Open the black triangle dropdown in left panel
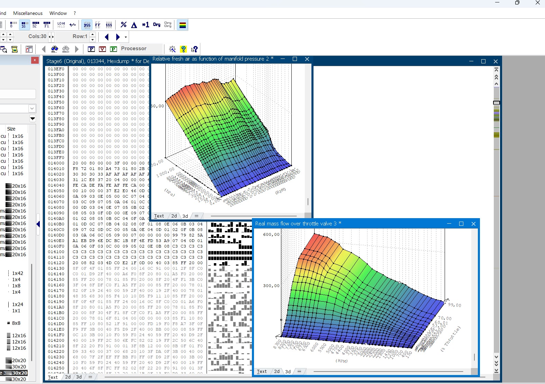Screen dimensions: 545x384 tap(33, 119)
